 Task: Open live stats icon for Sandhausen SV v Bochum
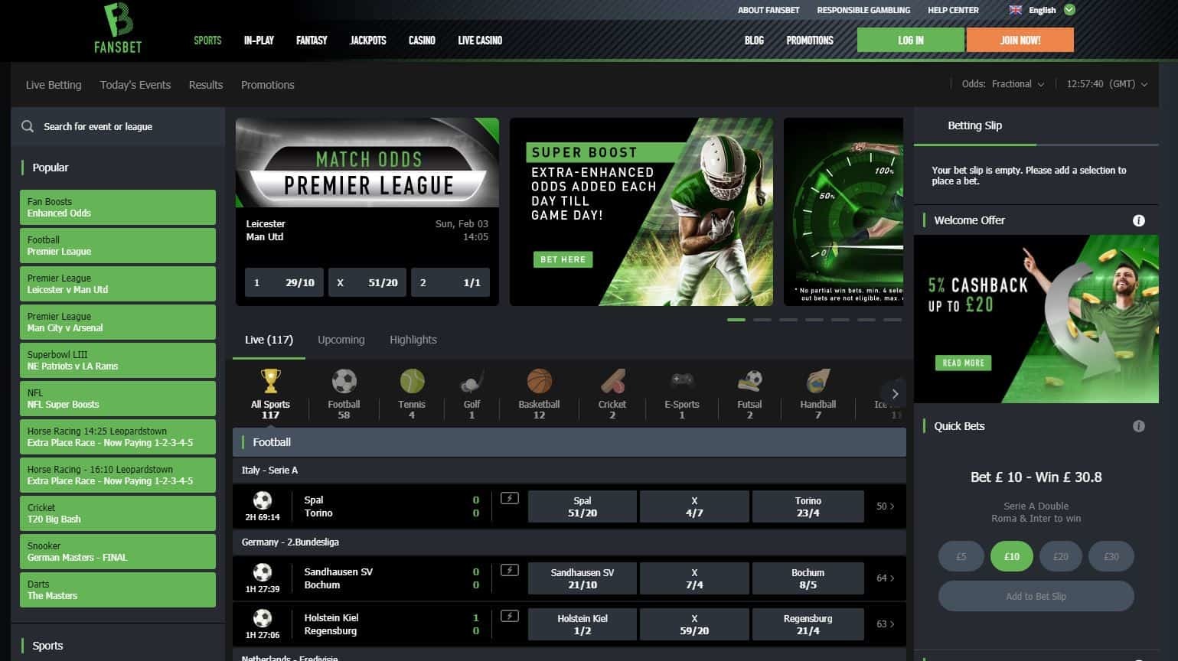[510, 571]
